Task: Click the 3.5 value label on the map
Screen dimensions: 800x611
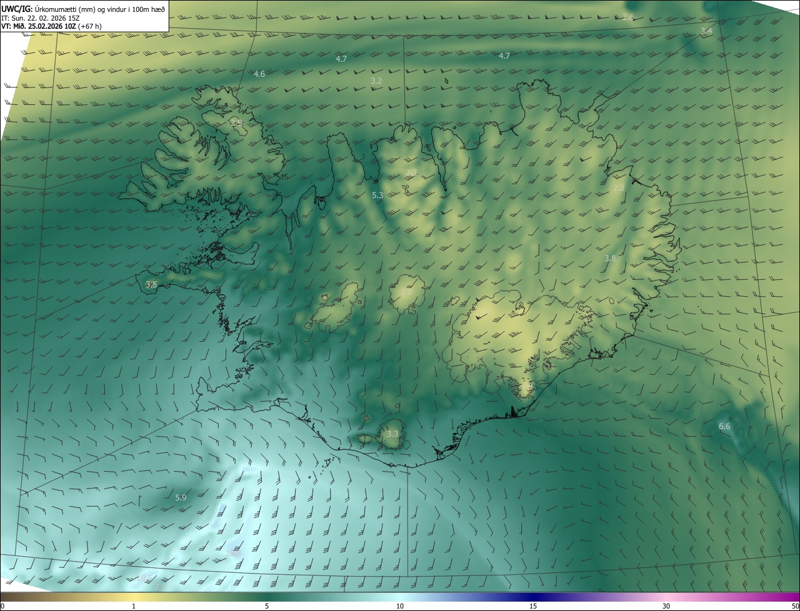Action: click(x=151, y=284)
